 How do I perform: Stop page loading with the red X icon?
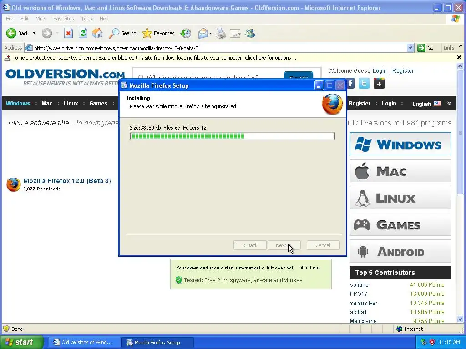coord(68,33)
